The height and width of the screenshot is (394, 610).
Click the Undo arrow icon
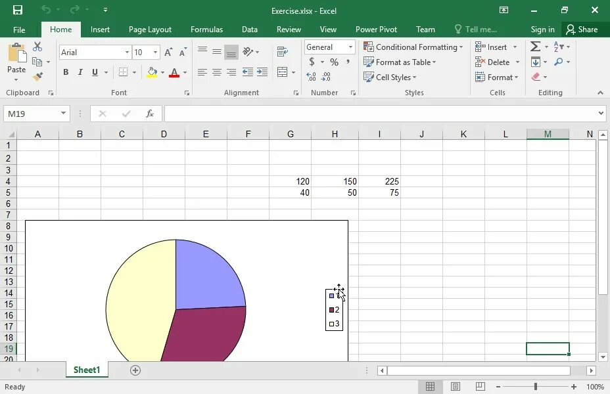pyautogui.click(x=46, y=9)
